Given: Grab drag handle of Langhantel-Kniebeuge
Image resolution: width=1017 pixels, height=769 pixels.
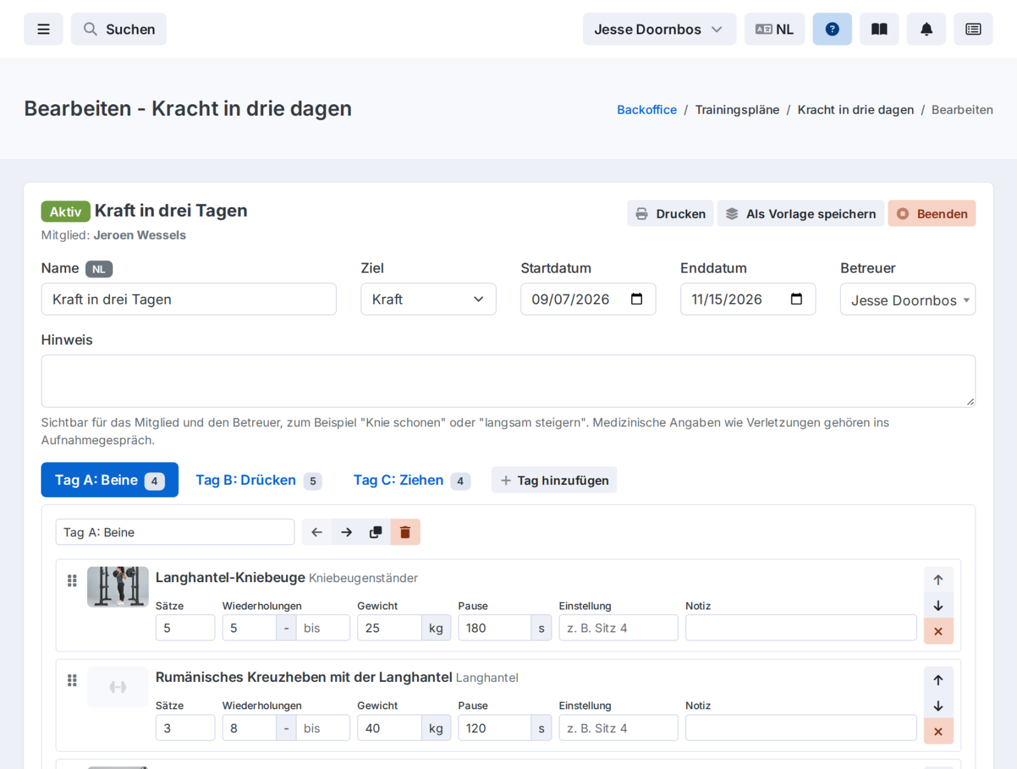Looking at the screenshot, I should pos(72,580).
